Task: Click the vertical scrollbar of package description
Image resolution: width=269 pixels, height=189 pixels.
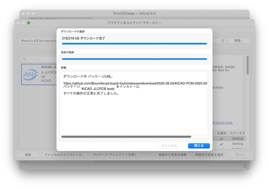Action: (247, 65)
